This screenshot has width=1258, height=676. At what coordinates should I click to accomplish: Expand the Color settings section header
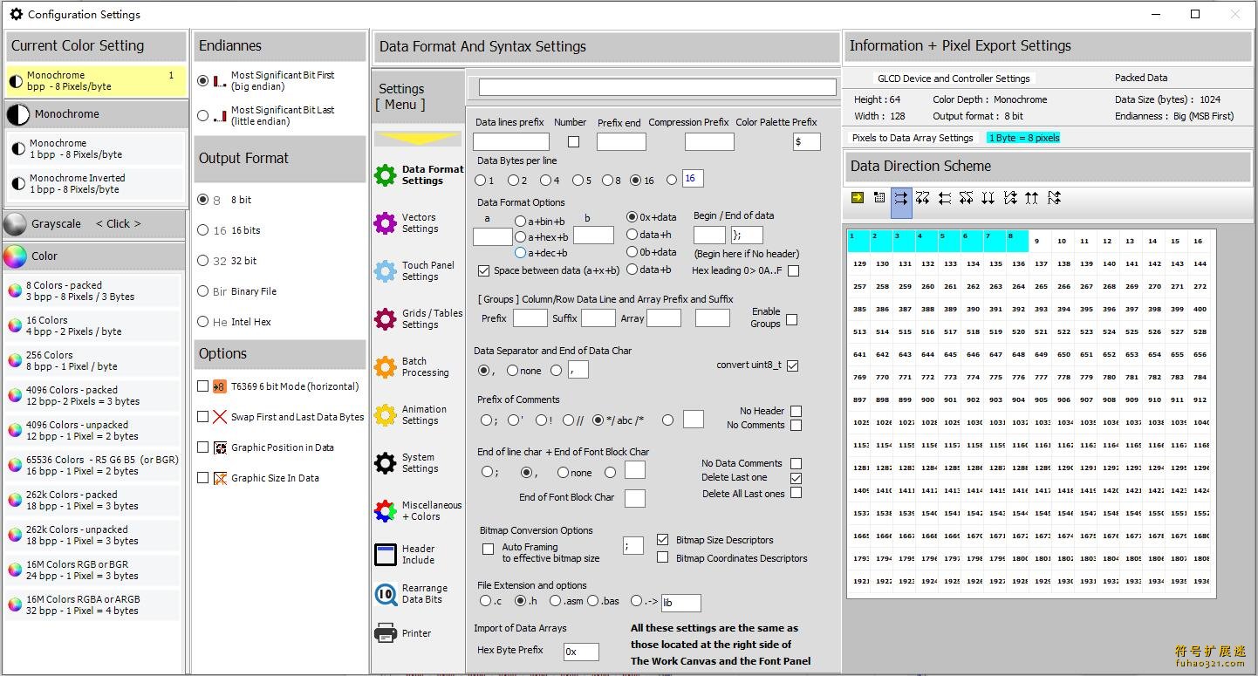pos(94,256)
